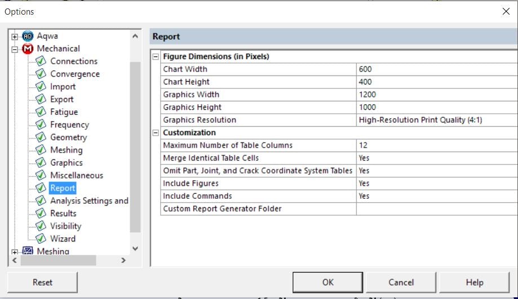Image resolution: width=518 pixels, height=299 pixels.
Task: Select Convergence in the options tree
Action: pyautogui.click(x=75, y=74)
